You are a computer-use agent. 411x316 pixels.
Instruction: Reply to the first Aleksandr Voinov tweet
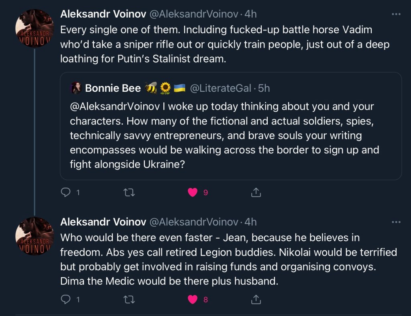65,193
